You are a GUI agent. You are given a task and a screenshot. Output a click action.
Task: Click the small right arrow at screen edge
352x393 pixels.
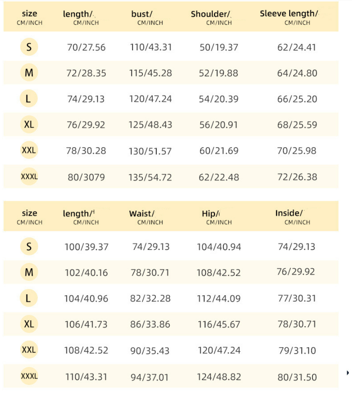(x=348, y=373)
